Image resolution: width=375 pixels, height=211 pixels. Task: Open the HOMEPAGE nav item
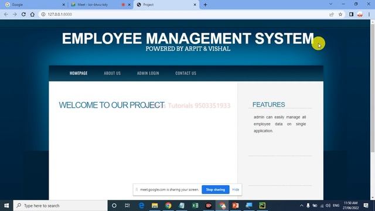click(x=79, y=73)
